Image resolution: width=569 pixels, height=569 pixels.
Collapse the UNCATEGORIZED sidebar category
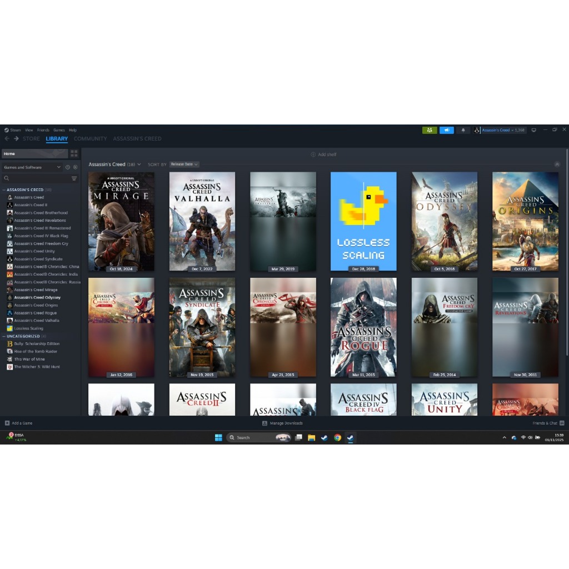(4, 336)
